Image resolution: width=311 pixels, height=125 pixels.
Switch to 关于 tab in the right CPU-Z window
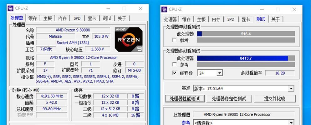276,19
